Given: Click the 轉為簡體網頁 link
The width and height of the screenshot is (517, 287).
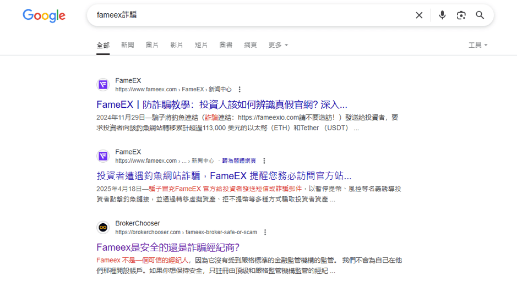Looking at the screenshot, I should (239, 161).
